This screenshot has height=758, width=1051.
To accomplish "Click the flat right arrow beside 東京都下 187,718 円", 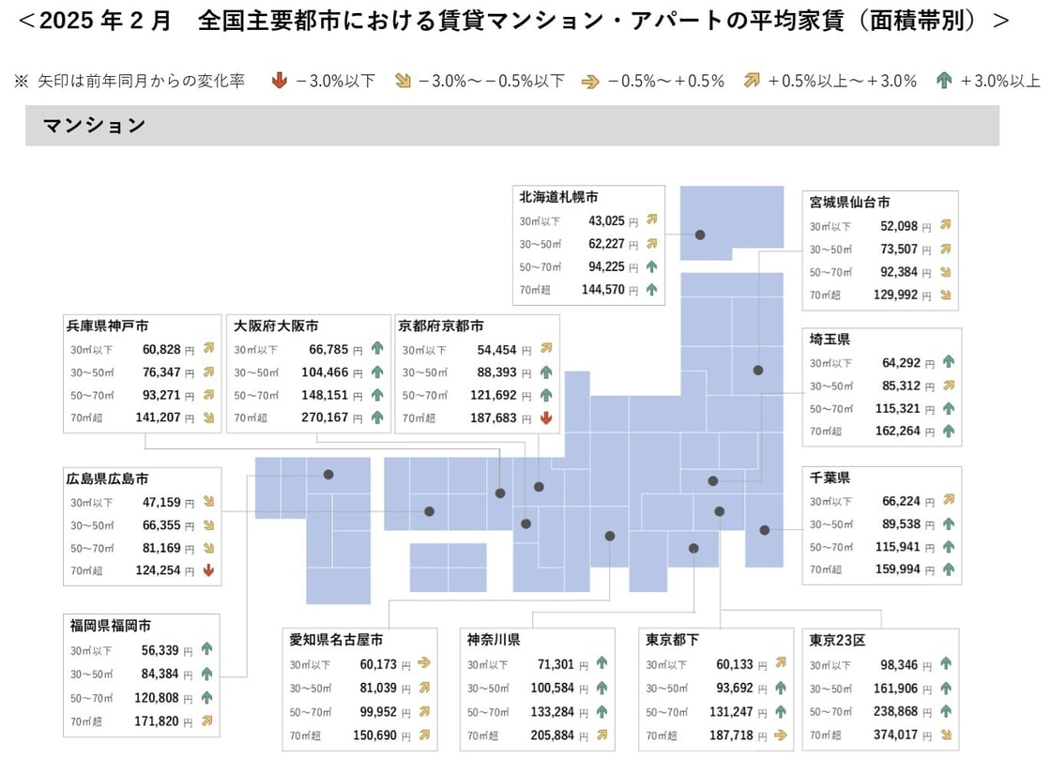I will 780,735.
